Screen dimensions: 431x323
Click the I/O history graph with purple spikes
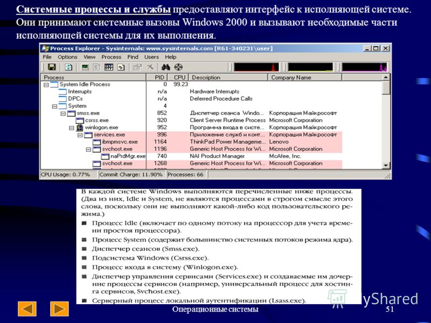365,67
